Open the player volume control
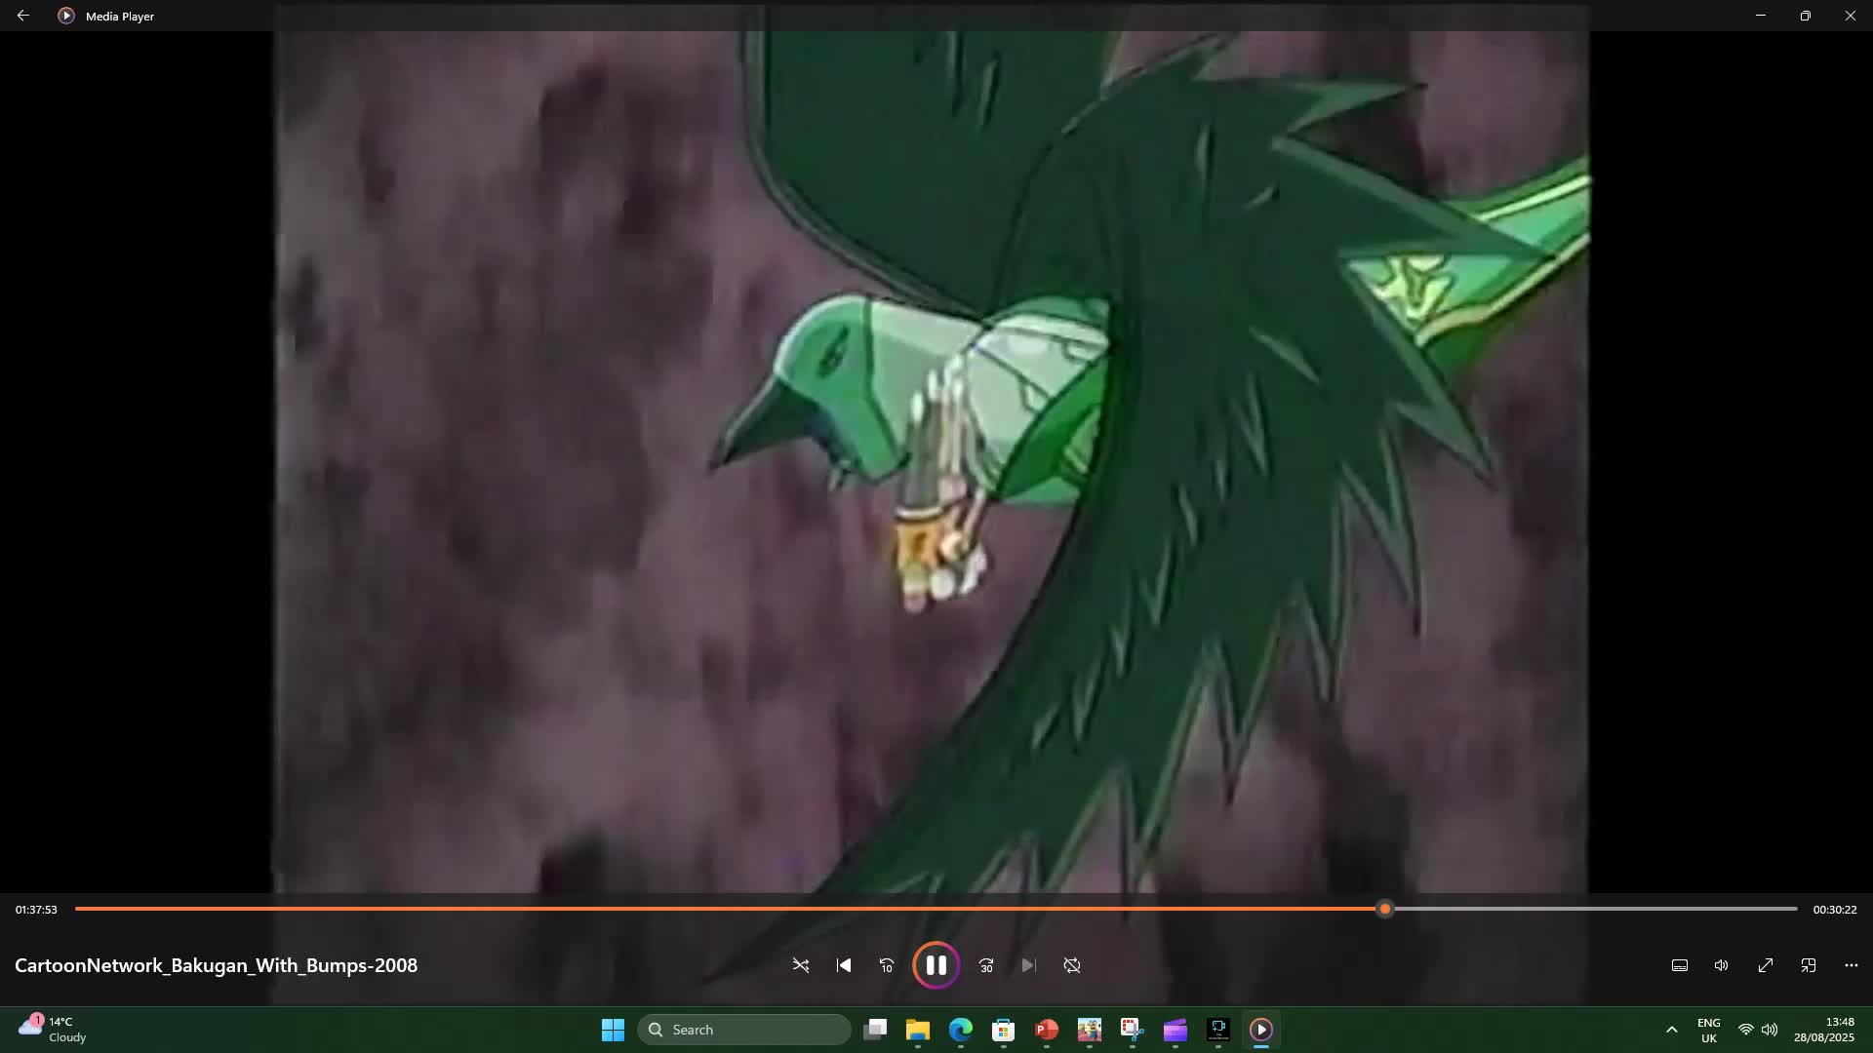The image size is (1873, 1053). coord(1722,965)
